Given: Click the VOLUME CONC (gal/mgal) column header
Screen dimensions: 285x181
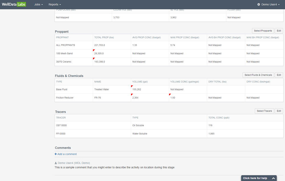Looking at the screenshot, I should (185, 82).
